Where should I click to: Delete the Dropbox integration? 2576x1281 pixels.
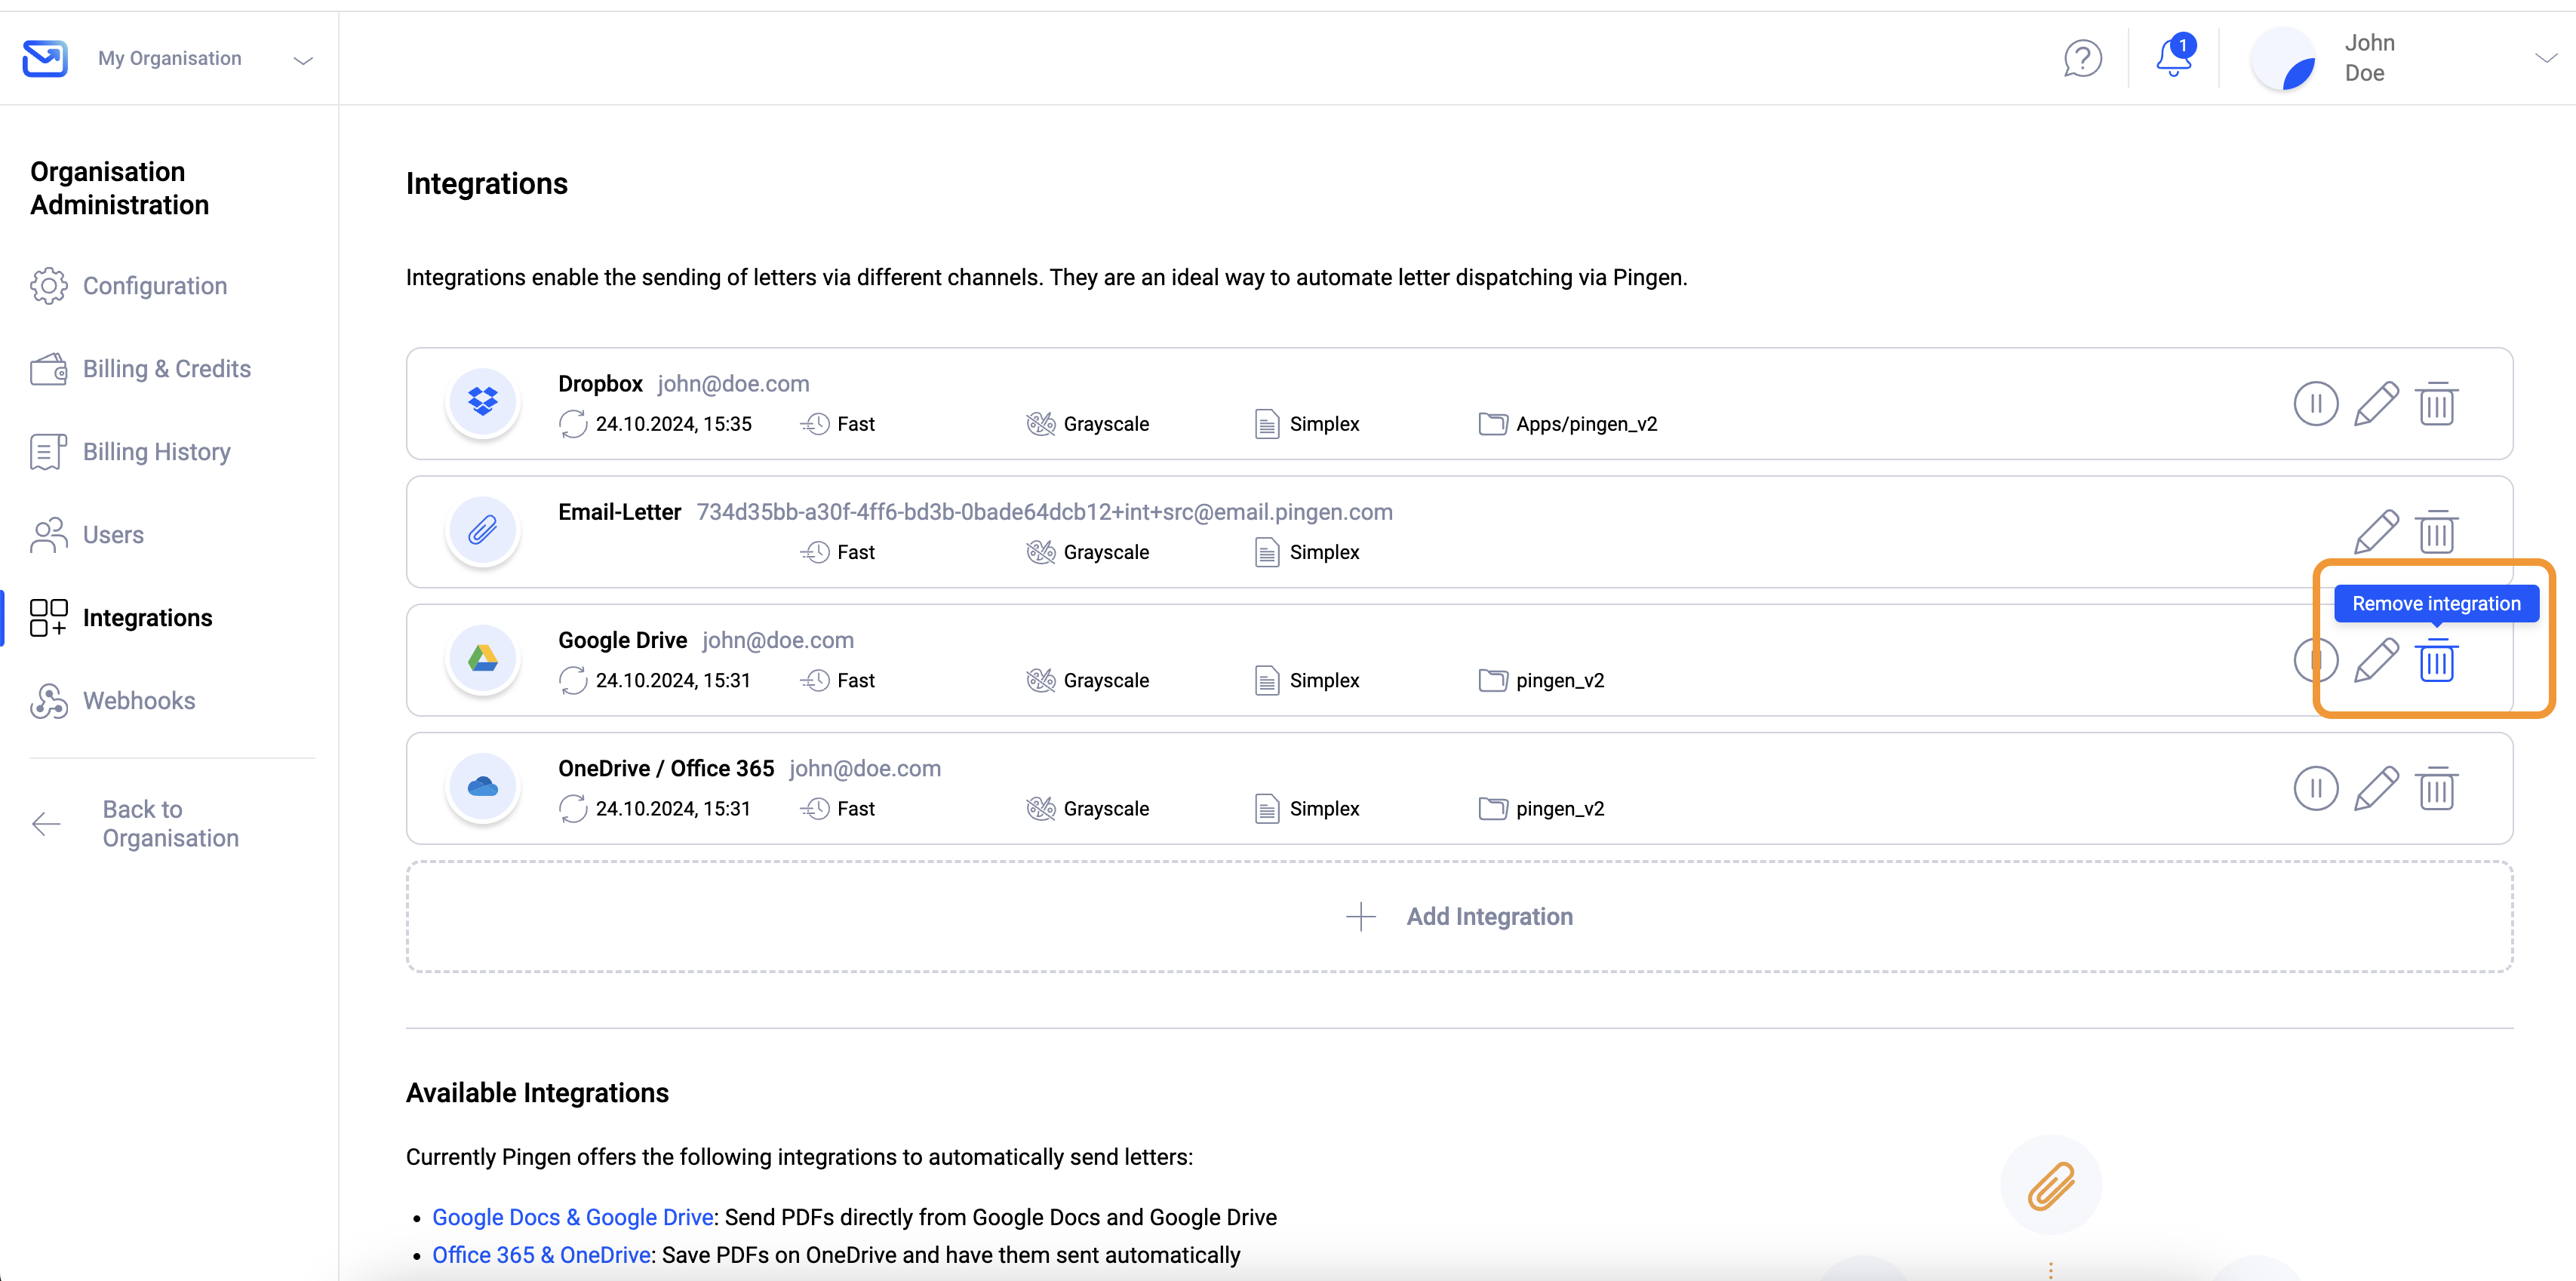pos(2437,404)
